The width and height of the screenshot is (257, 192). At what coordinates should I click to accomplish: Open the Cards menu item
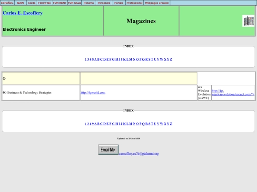[x=31, y=3]
